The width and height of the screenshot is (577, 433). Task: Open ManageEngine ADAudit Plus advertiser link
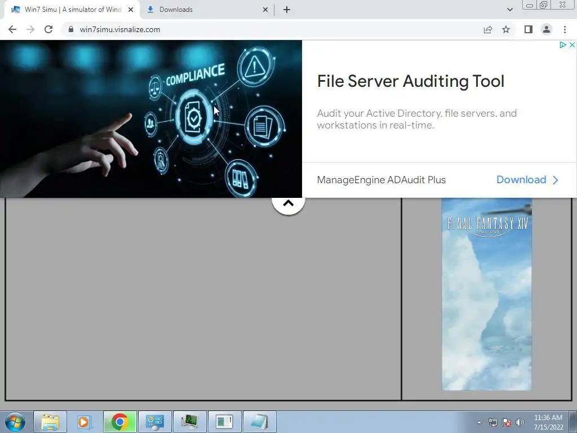click(381, 180)
